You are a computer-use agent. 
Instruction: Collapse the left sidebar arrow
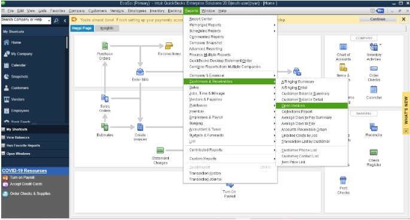(x=65, y=20)
